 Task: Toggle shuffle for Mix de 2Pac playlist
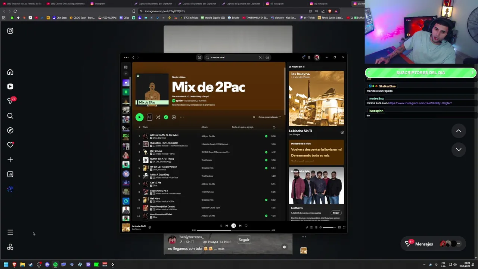pos(158,117)
